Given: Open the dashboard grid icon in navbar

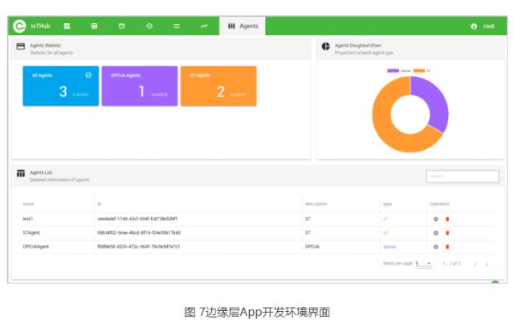Looking at the screenshot, I should pos(67,26).
